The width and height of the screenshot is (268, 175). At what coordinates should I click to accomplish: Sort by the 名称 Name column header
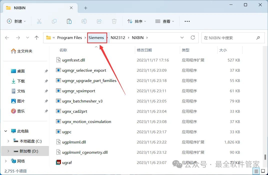click(63, 50)
